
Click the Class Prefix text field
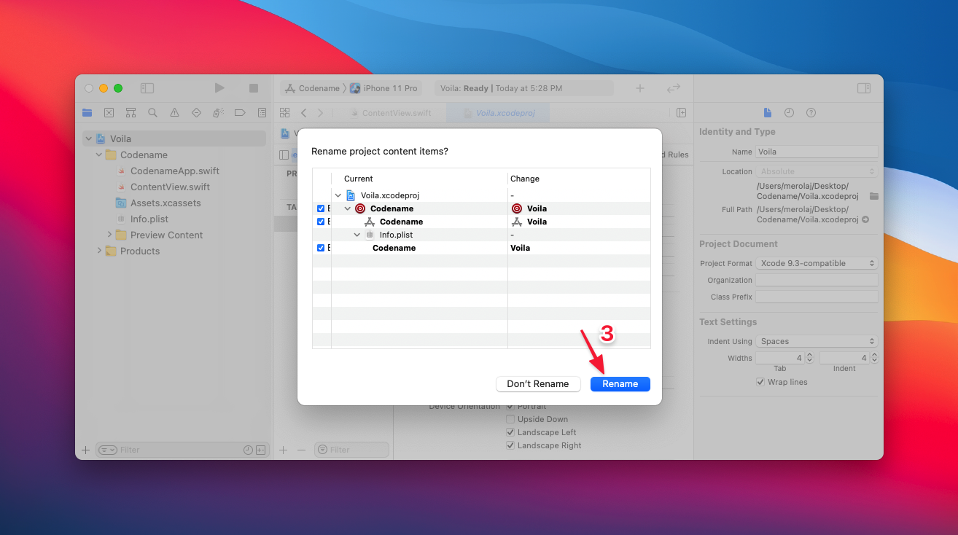tap(817, 297)
